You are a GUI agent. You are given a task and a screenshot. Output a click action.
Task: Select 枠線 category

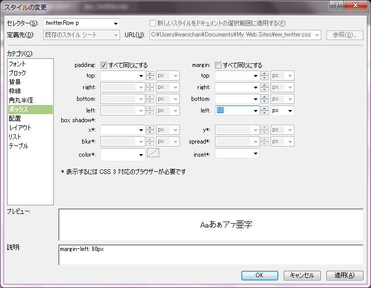[30, 91]
